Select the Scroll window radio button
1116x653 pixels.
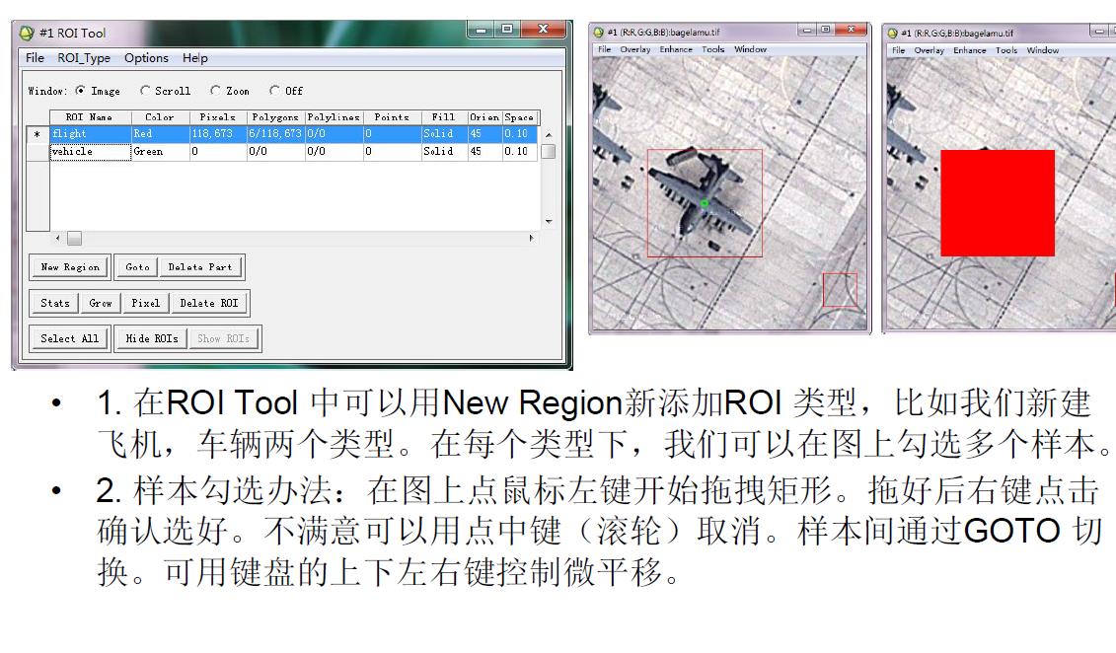[145, 91]
